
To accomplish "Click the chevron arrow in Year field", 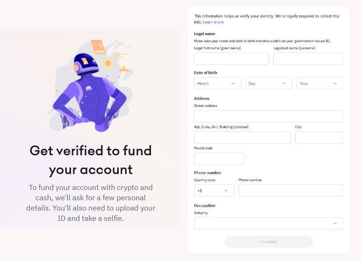I will pyautogui.click(x=335, y=83).
